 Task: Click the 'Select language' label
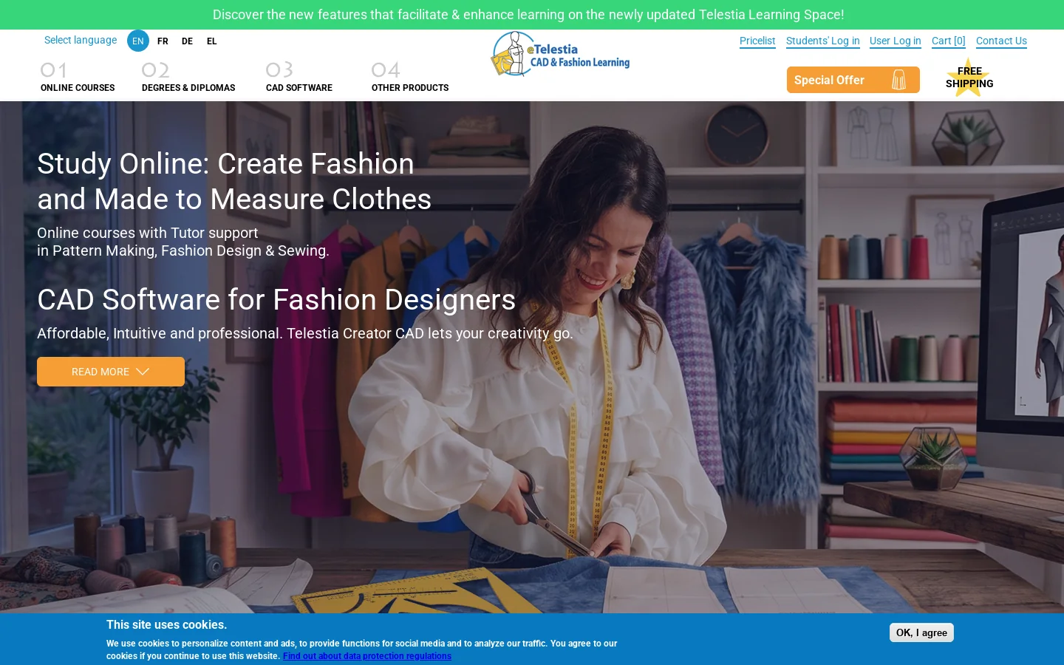81,40
